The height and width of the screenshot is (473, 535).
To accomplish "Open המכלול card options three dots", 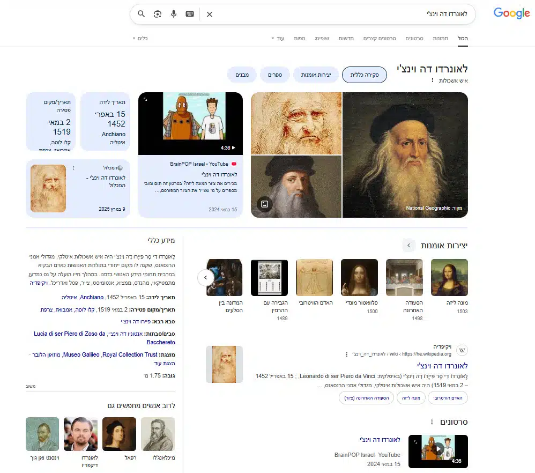I will 73,168.
